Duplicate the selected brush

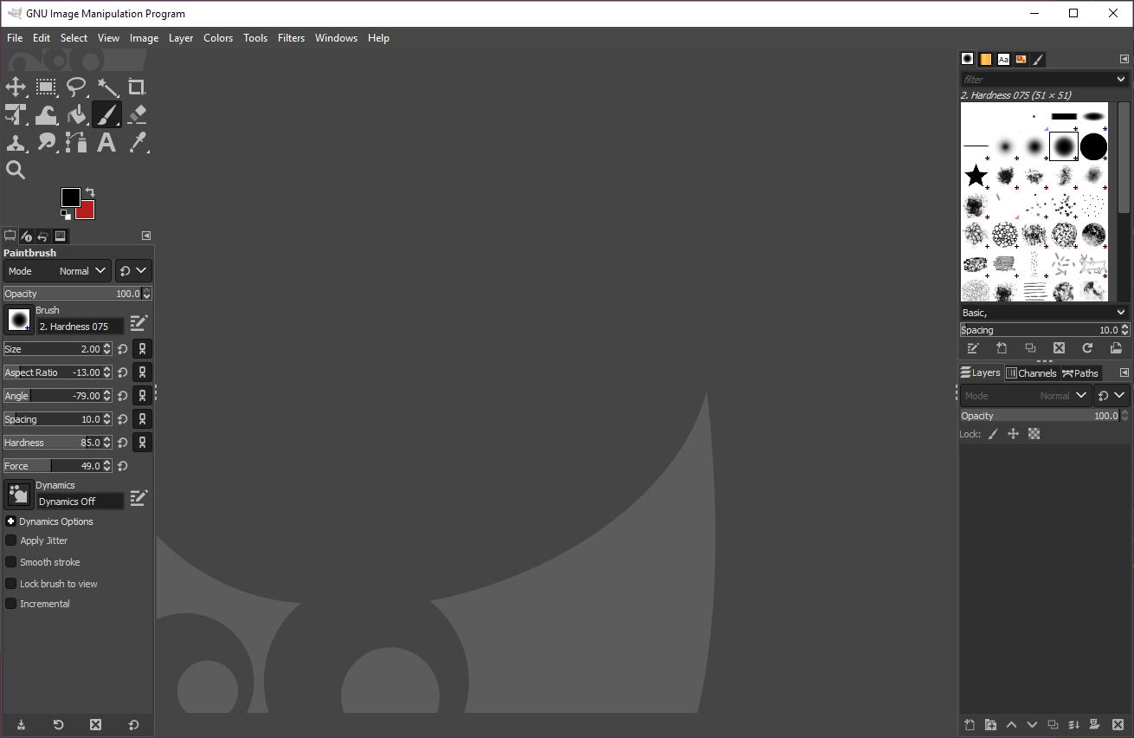1030,348
